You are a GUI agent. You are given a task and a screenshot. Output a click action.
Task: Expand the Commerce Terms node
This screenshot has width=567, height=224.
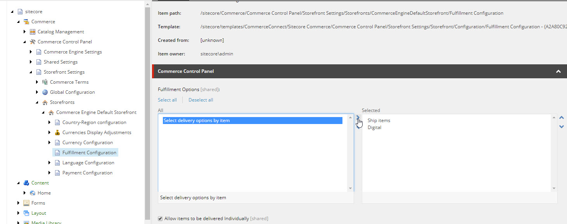[x=37, y=82]
